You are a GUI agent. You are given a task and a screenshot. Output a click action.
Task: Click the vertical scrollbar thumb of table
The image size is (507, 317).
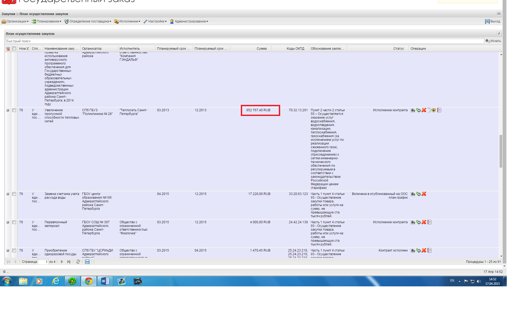501,151
